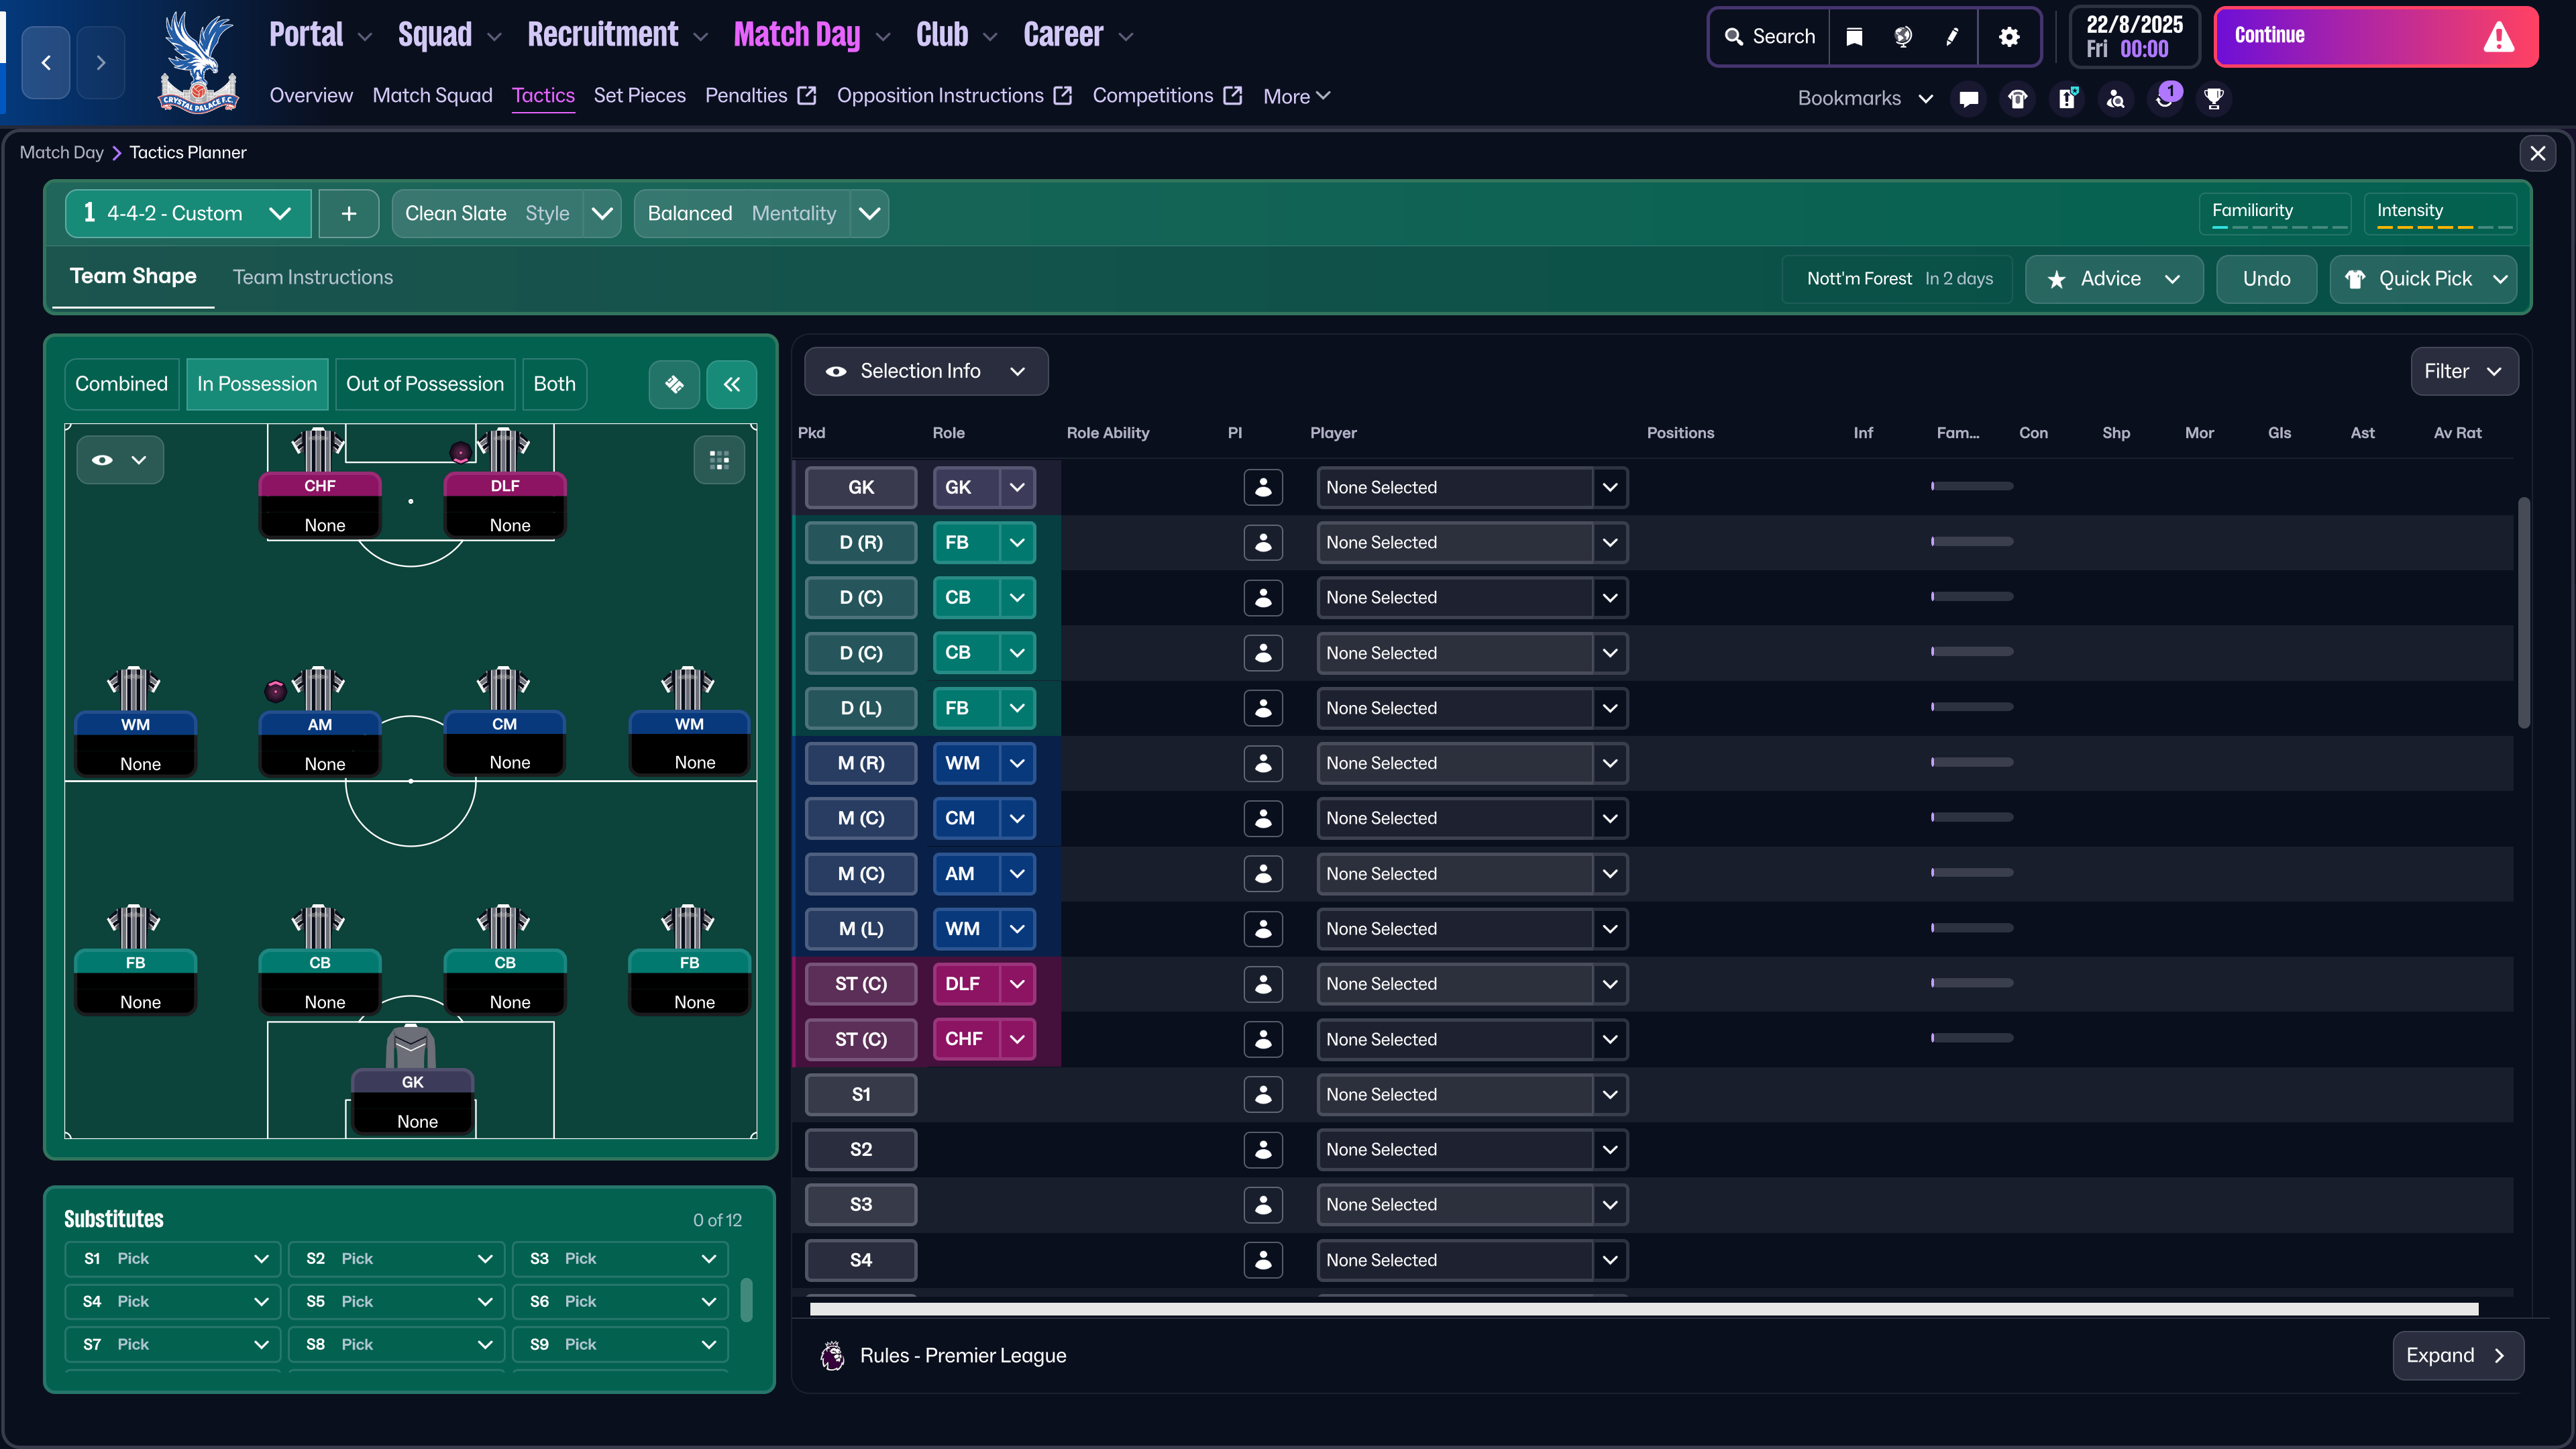Open the trophy competitions shortcut icon

coord(2214,98)
